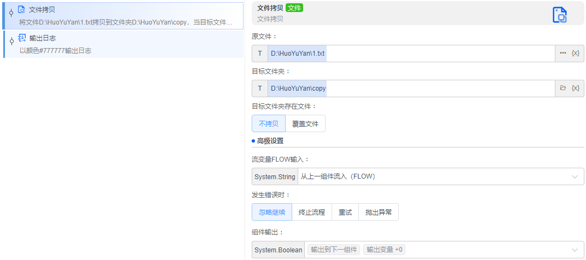
Task: Select the 输出日志 step in the flow list
Action: click(x=123, y=44)
